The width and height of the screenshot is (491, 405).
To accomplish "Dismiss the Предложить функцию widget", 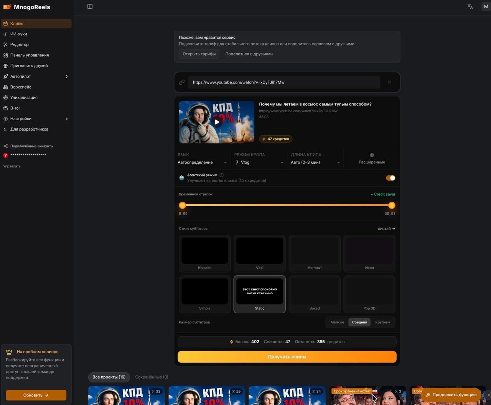I will (x=488, y=395).
